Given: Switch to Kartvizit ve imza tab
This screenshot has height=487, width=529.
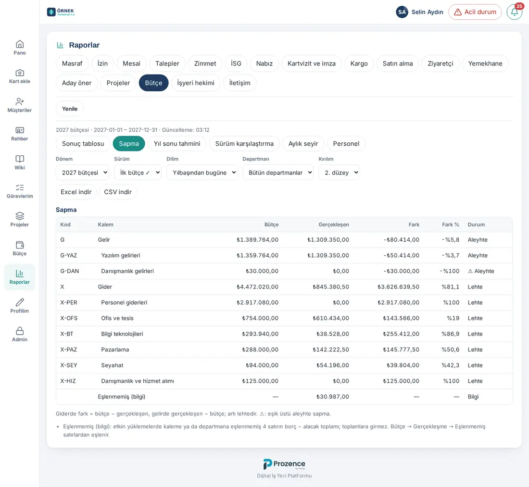Looking at the screenshot, I should (x=312, y=64).
